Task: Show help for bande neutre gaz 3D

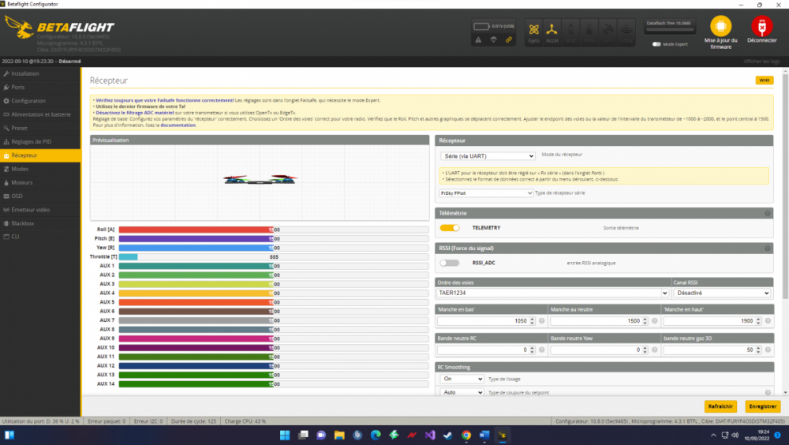Action: tap(768, 350)
